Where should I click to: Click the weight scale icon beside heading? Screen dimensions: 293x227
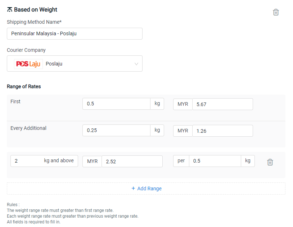(9, 9)
